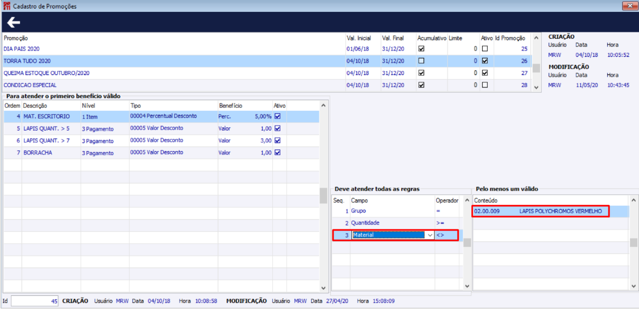Click up arrow of Conteúdo list scrollbar
The height and width of the screenshot is (309, 639).
coord(633,201)
